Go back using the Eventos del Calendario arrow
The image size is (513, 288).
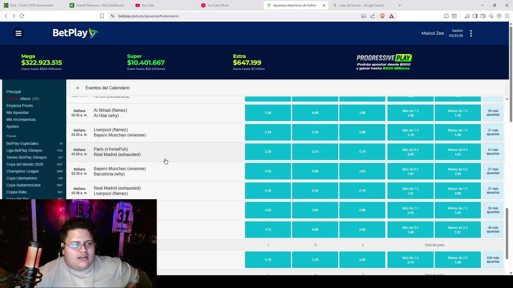coord(78,88)
